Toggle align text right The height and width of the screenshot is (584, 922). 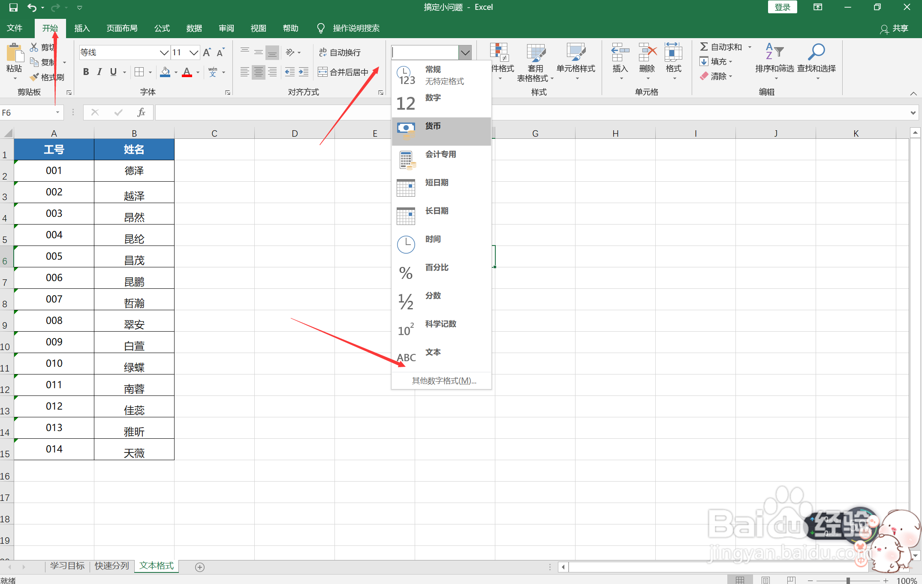(x=272, y=72)
